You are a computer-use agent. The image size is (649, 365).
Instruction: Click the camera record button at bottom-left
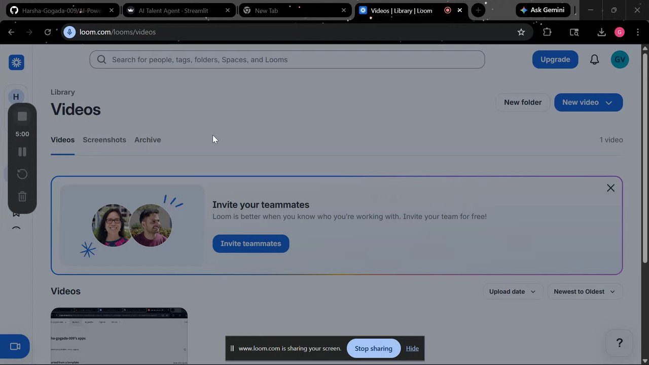[x=15, y=347]
